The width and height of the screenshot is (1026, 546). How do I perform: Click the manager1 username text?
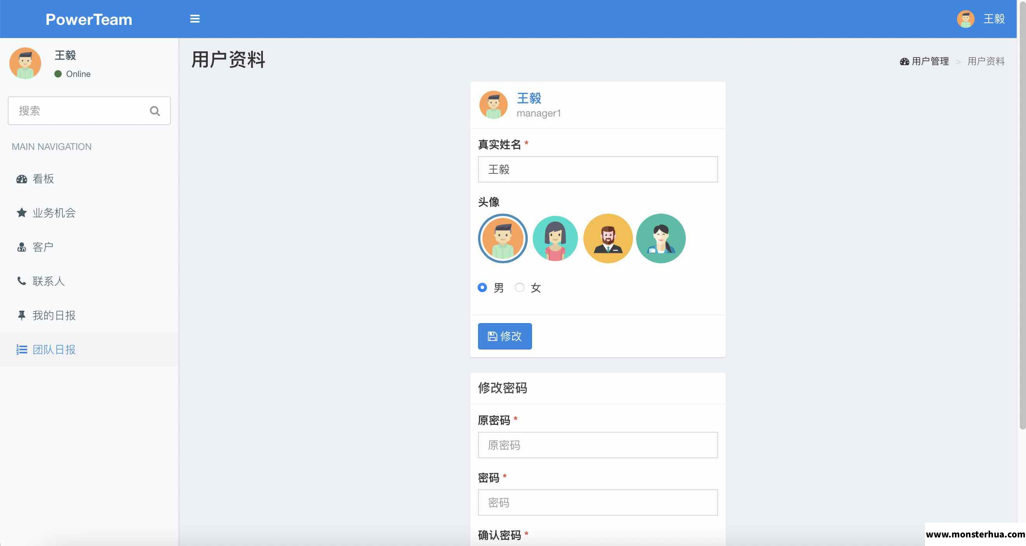click(x=539, y=113)
